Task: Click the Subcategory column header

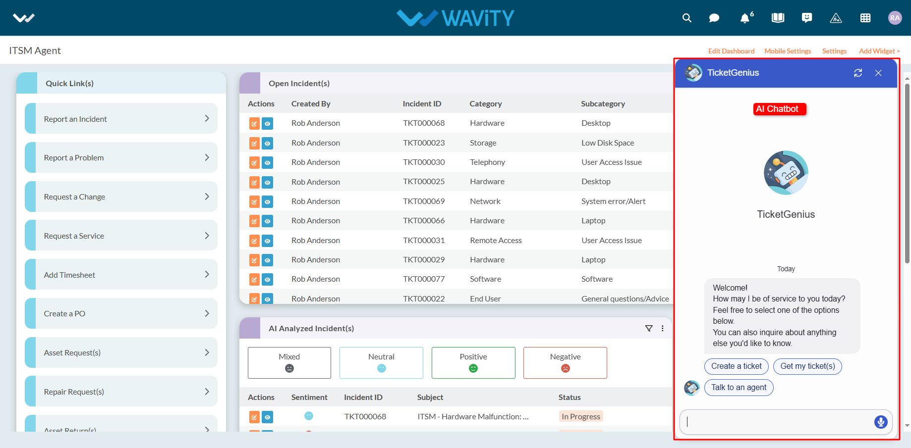Action: [603, 104]
